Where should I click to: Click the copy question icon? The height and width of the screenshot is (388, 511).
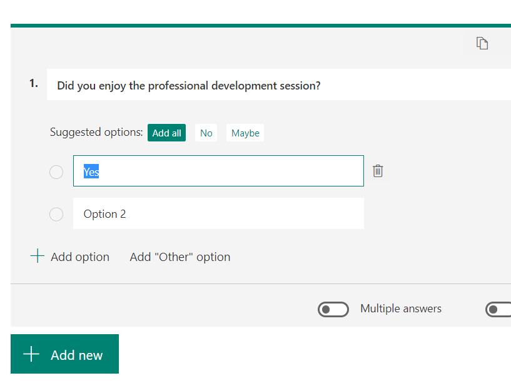click(482, 43)
